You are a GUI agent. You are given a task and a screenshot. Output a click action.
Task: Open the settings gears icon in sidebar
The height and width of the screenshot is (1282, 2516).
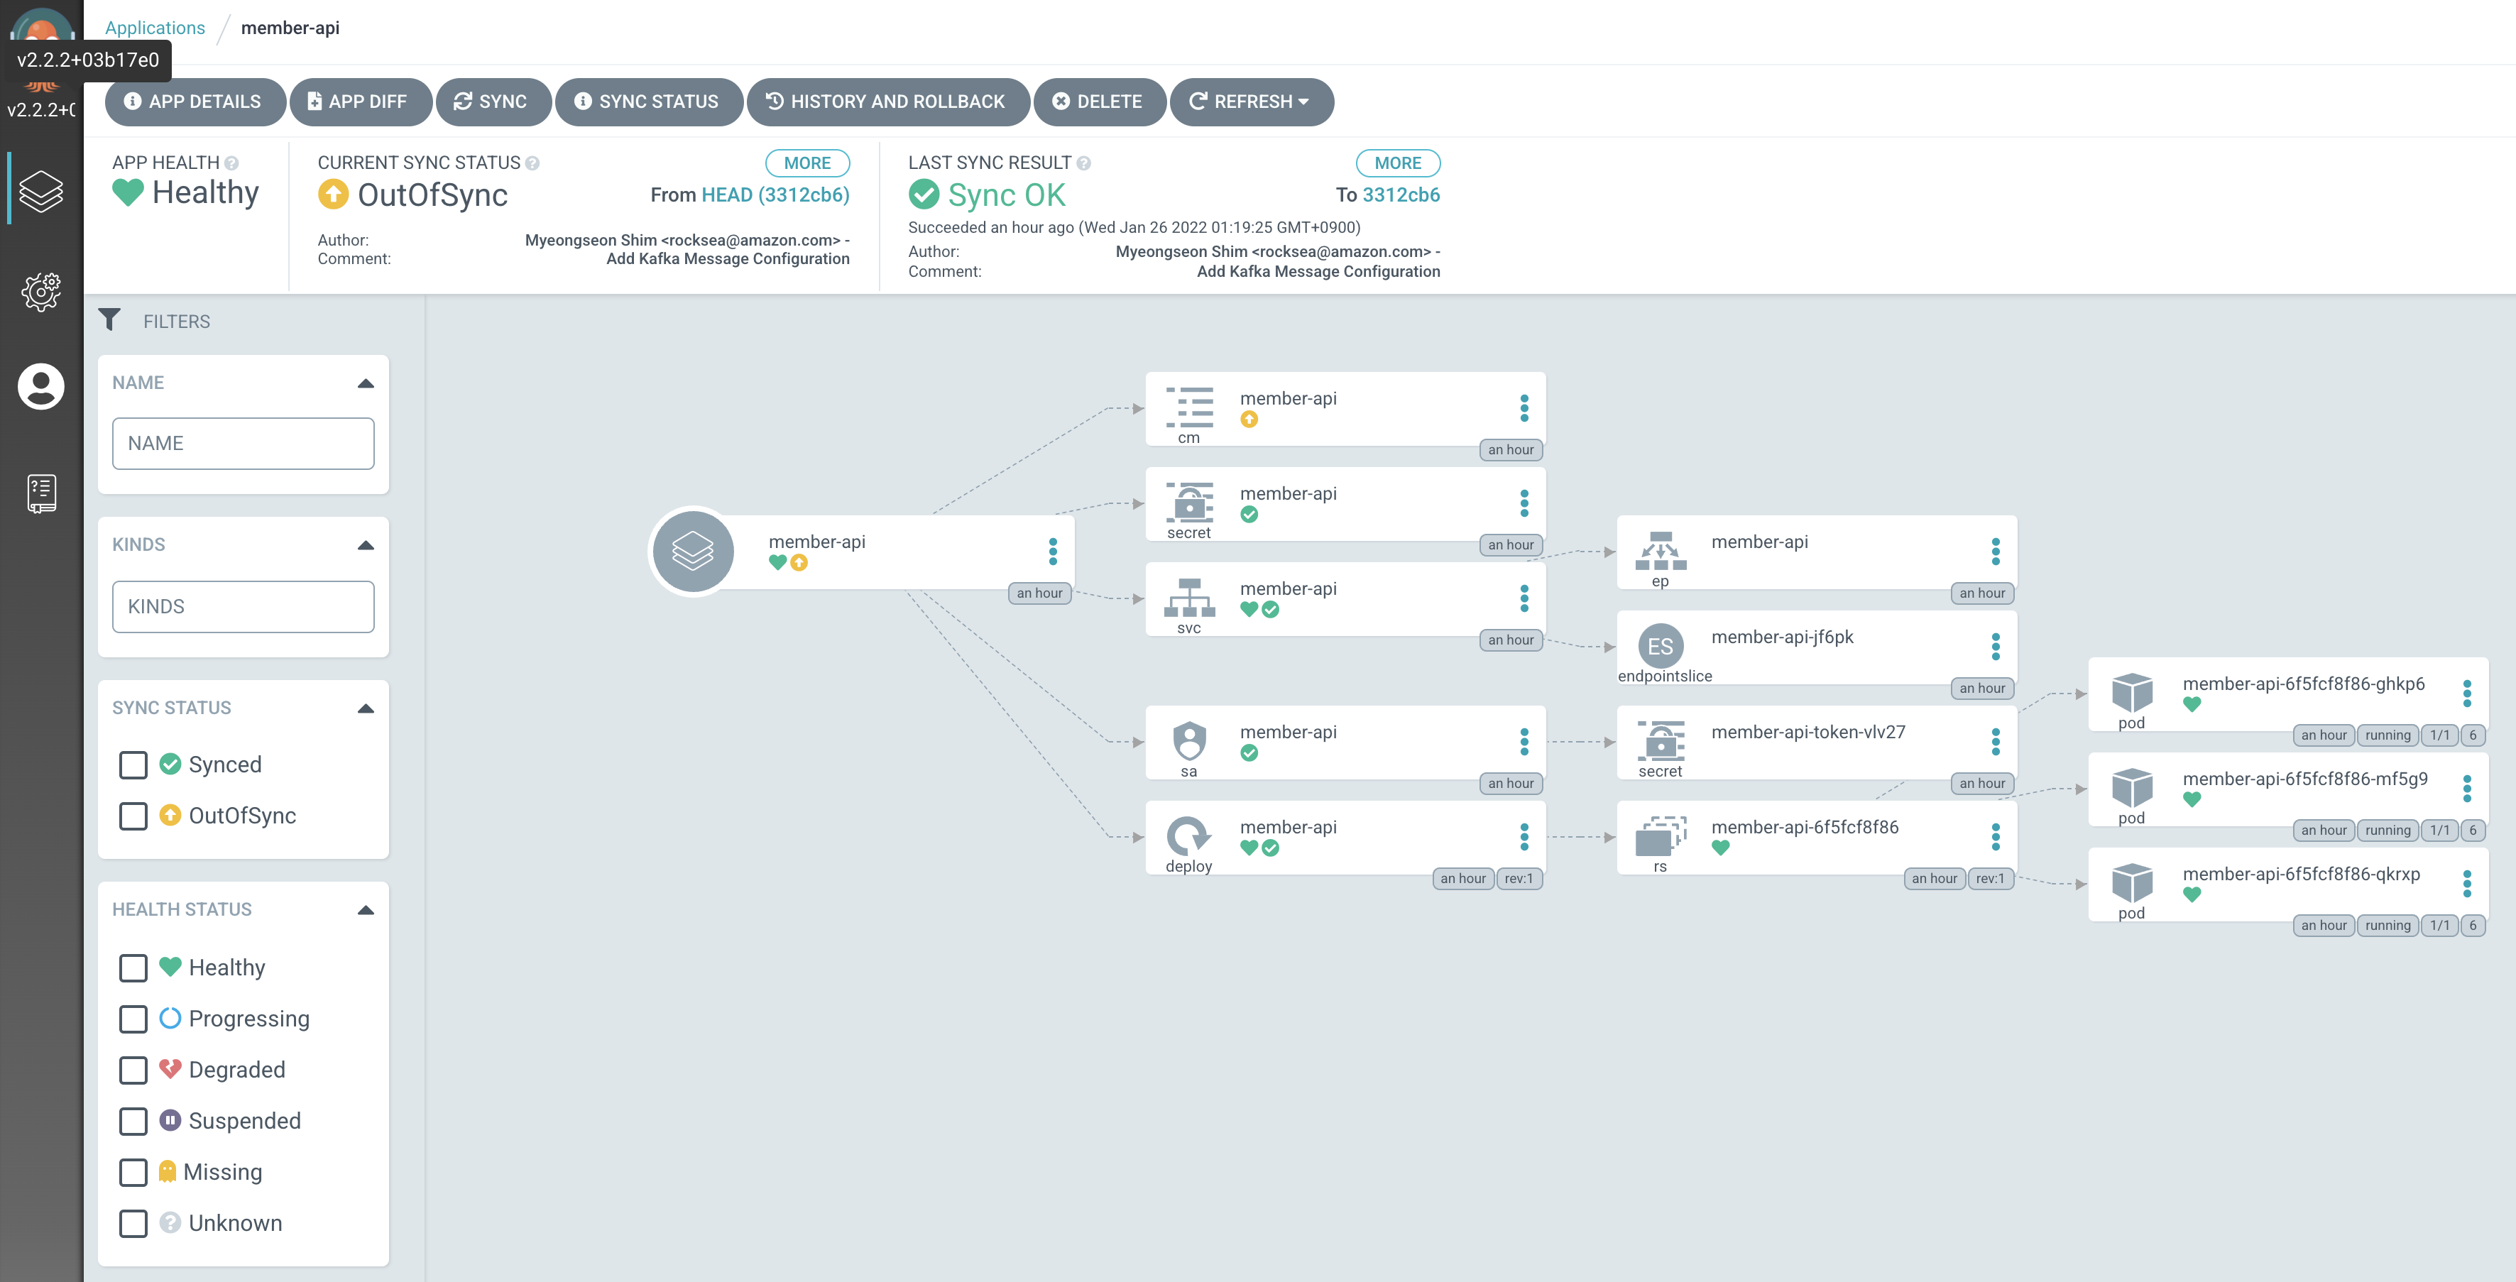(x=41, y=291)
